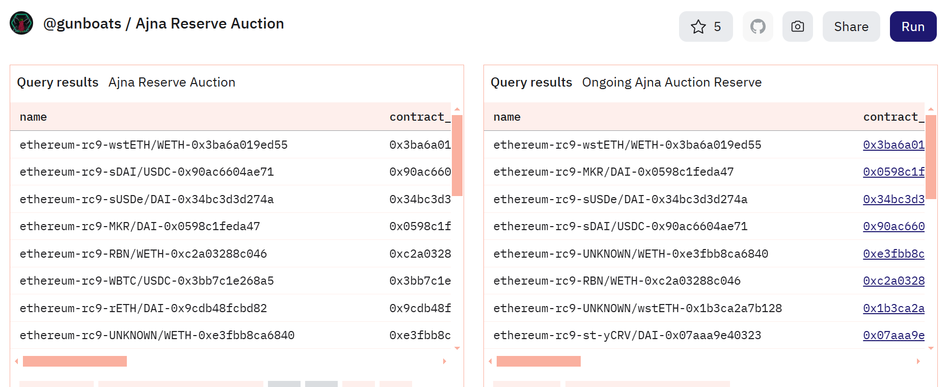This screenshot has height=387, width=947.
Task: Open the @gunboats user profile link
Action: (82, 23)
